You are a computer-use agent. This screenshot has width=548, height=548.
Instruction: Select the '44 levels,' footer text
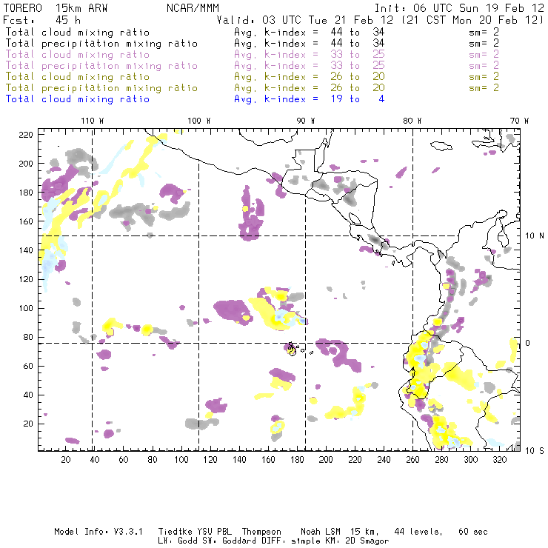418,532
